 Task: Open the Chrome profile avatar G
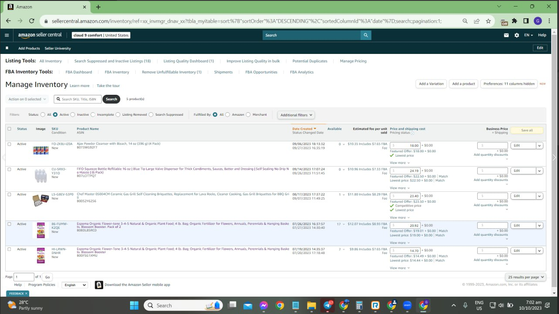[x=538, y=21]
